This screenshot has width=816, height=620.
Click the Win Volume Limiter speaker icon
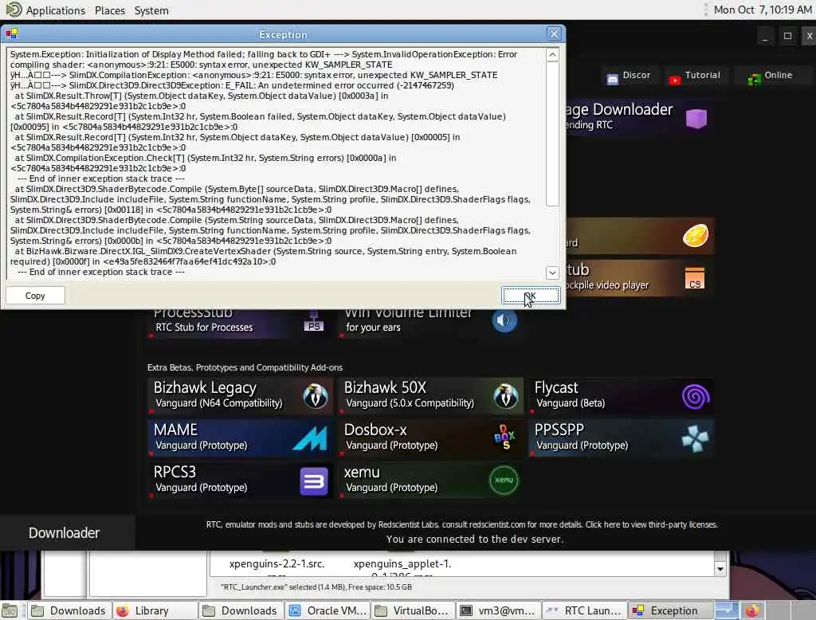click(x=504, y=320)
